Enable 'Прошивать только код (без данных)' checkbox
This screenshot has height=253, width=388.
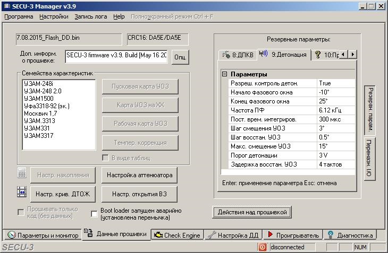(x=21, y=212)
